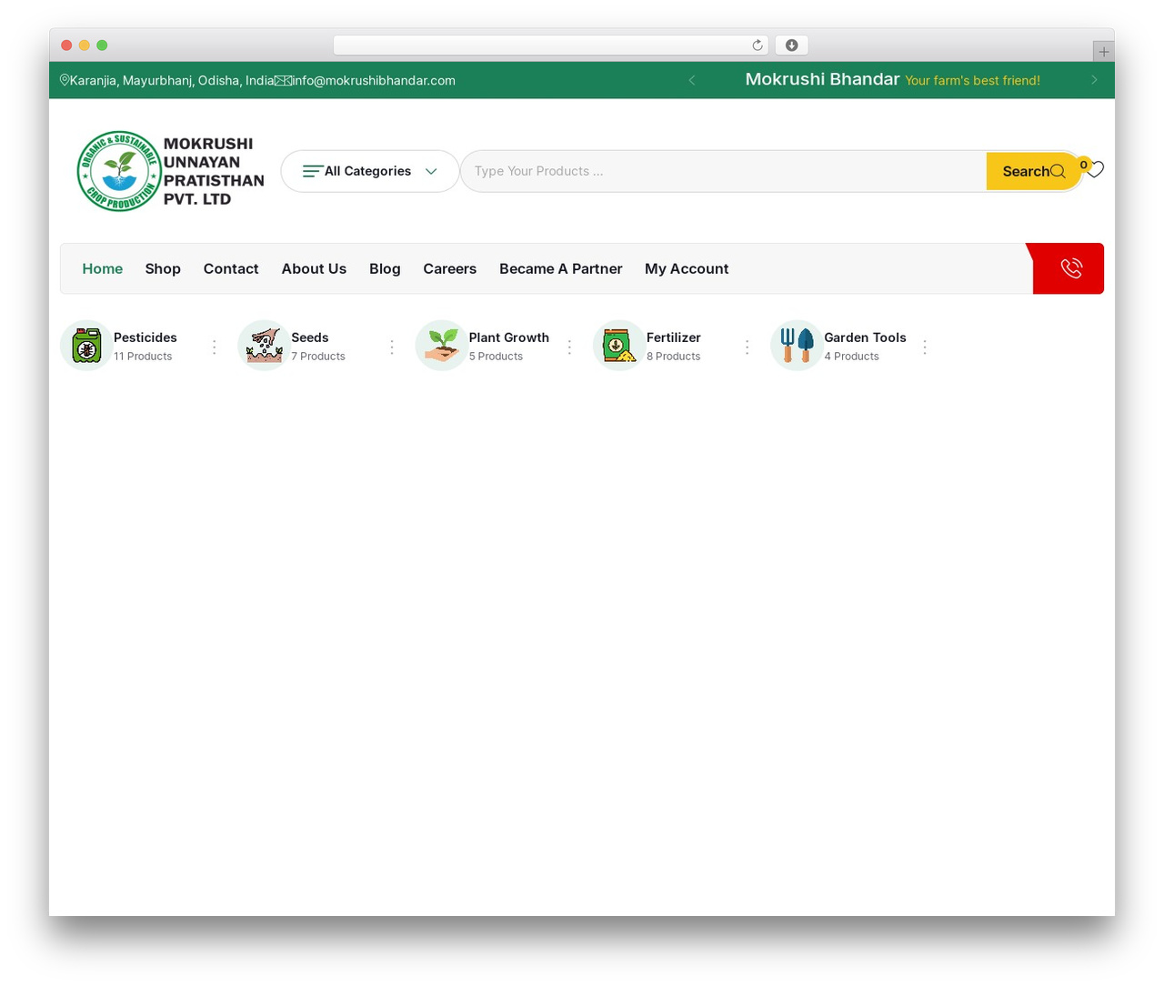Open the My Account menu item
The width and height of the screenshot is (1164, 986).
coord(687,268)
